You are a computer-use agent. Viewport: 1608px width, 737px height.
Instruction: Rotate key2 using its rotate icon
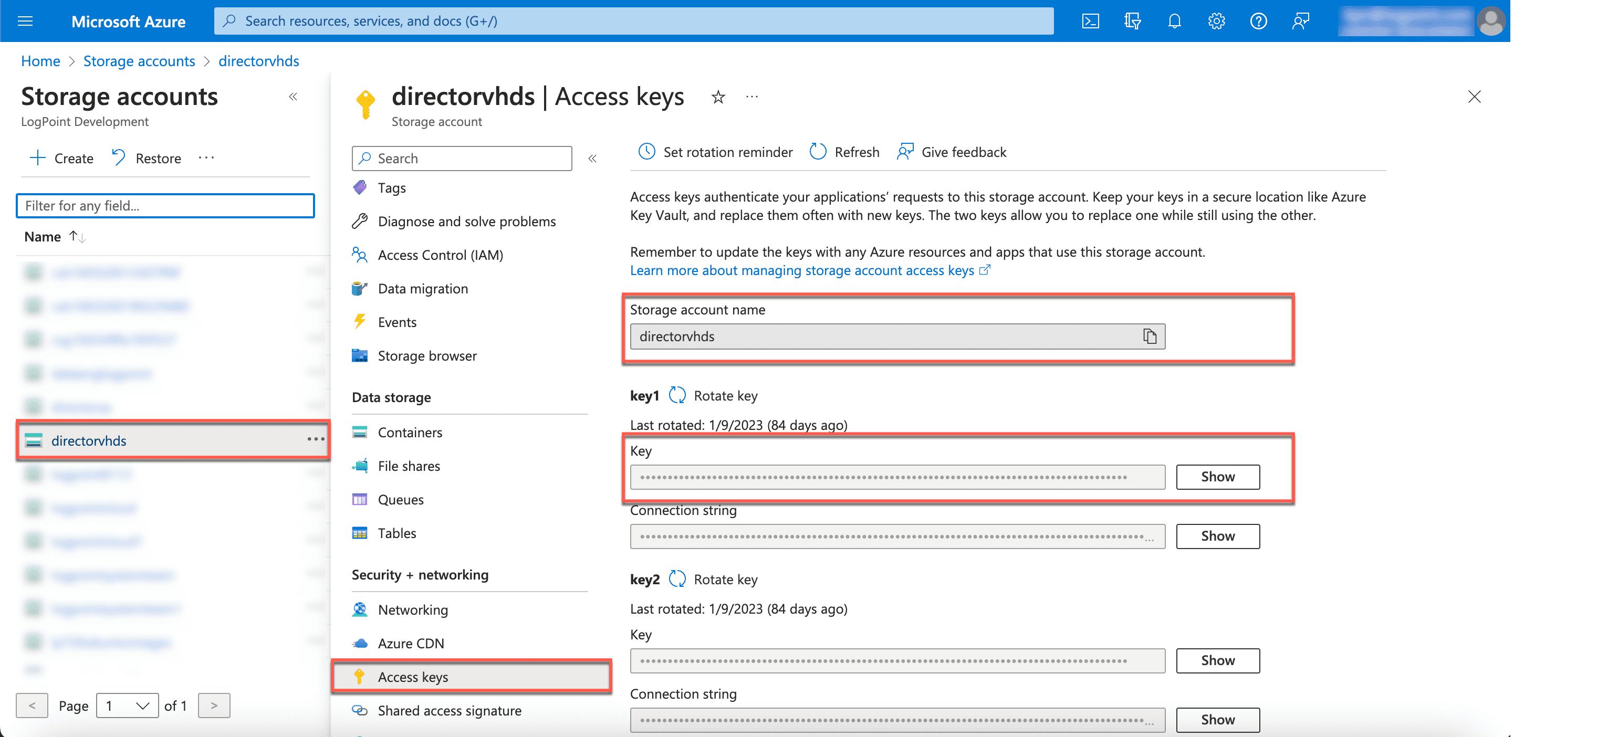pyautogui.click(x=677, y=578)
